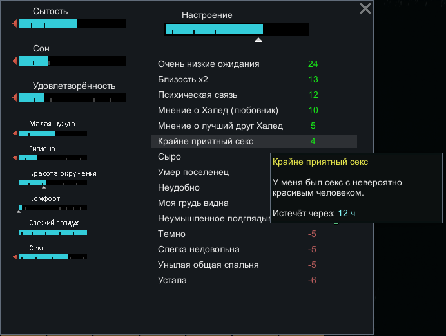446x336 pixels.
Task: Click the red arrow beside Гигиена bar
Action: 15,158
